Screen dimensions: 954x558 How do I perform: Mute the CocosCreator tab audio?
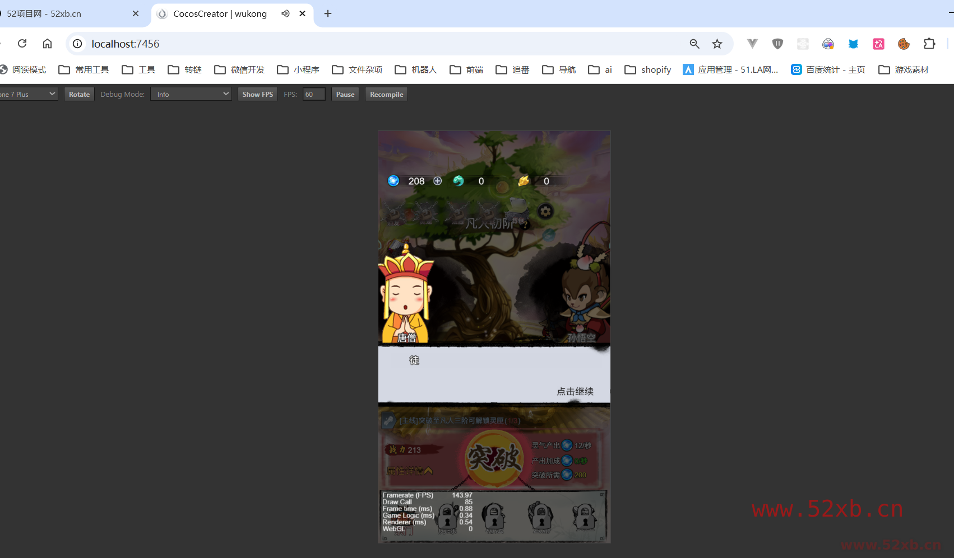[285, 13]
